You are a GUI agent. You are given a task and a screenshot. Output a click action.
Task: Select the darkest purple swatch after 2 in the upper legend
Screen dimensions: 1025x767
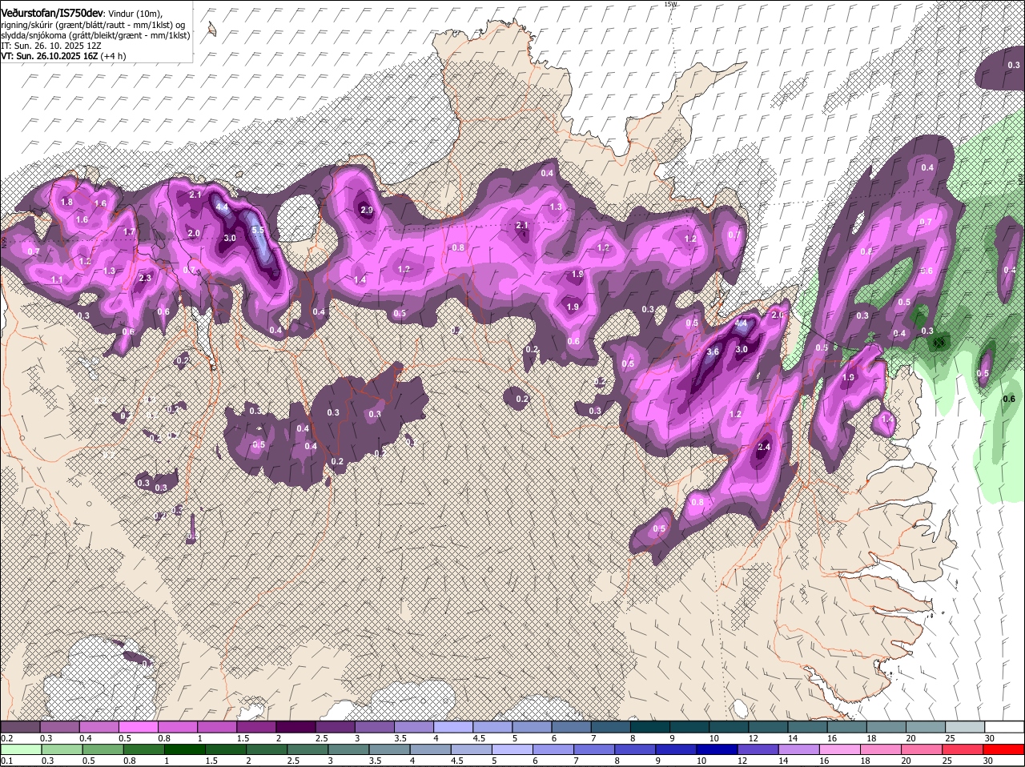295,727
